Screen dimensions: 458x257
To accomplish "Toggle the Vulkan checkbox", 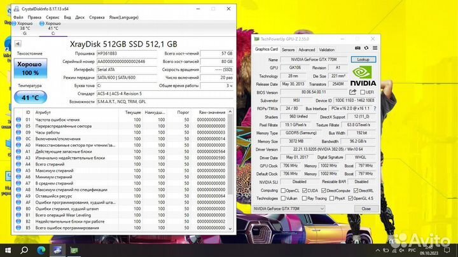I will [282, 198].
